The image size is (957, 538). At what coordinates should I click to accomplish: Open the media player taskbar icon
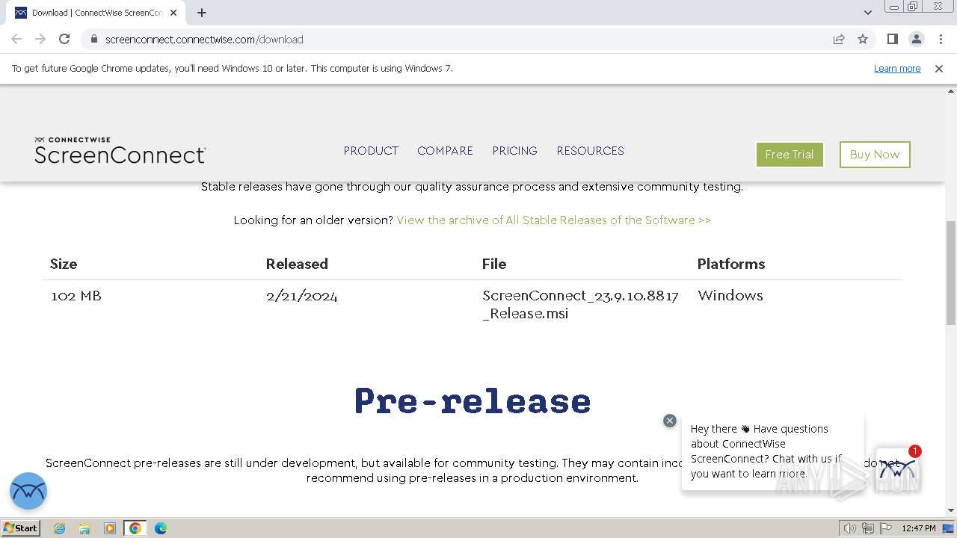click(x=110, y=528)
